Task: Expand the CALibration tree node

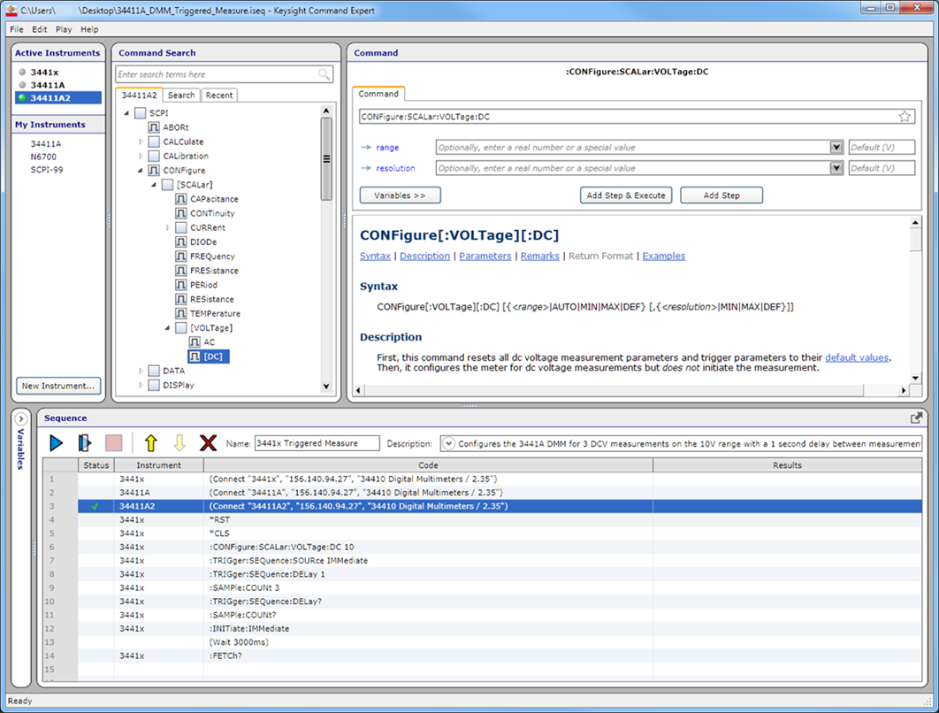Action: [141, 156]
